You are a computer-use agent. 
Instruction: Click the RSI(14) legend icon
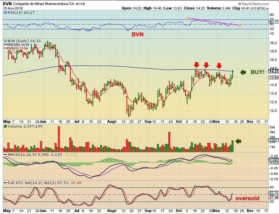click(5, 13)
